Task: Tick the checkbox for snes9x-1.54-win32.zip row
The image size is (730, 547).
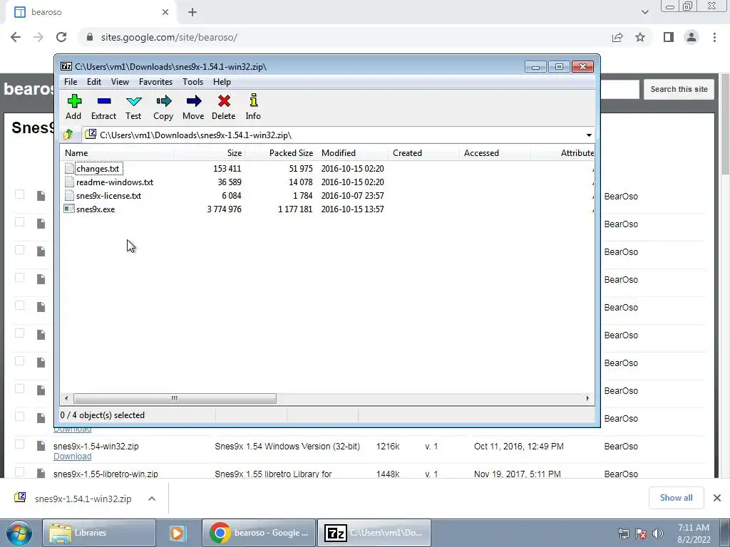Action: [x=19, y=444]
